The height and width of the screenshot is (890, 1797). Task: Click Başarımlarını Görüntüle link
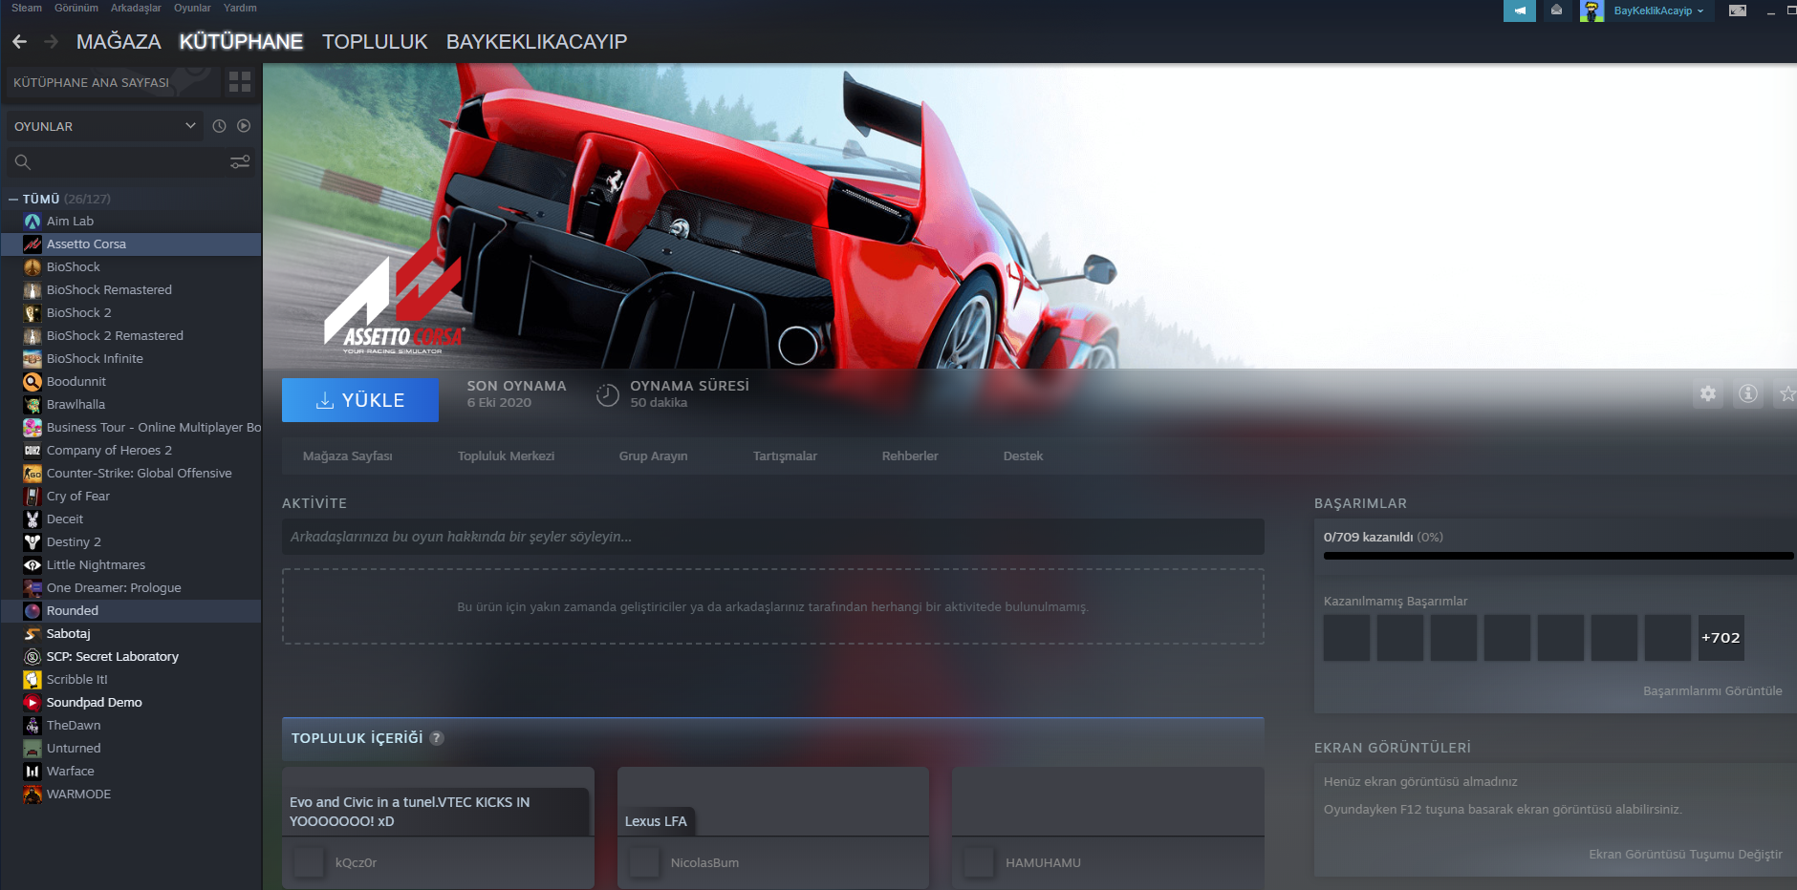[1712, 691]
